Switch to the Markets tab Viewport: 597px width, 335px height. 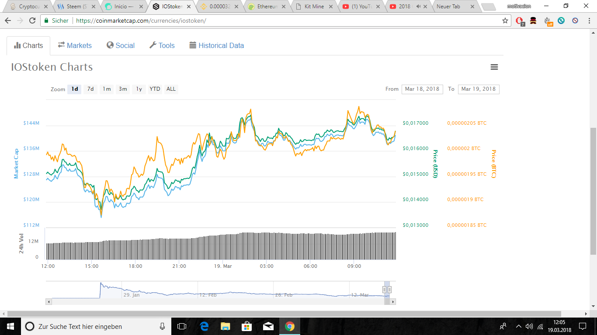[75, 45]
